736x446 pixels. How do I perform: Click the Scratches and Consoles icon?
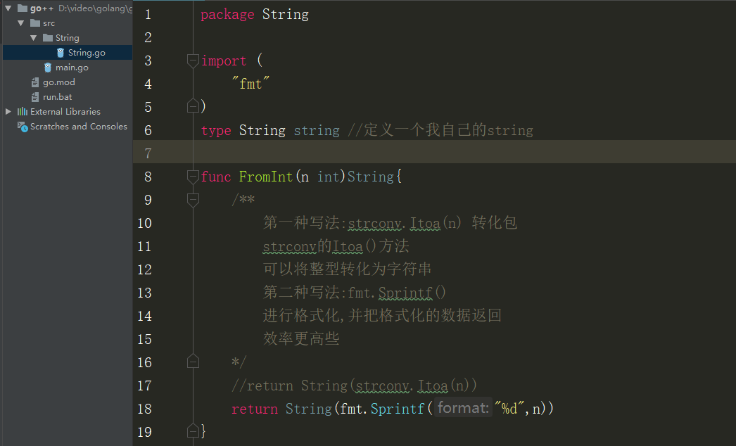23,127
